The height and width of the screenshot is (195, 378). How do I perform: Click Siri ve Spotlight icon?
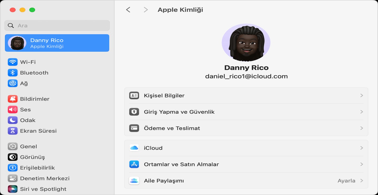pyautogui.click(x=13, y=189)
